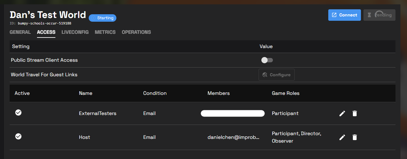Image resolution: width=407 pixels, height=159 pixels.
Task: Open the General tab
Action: click(20, 32)
